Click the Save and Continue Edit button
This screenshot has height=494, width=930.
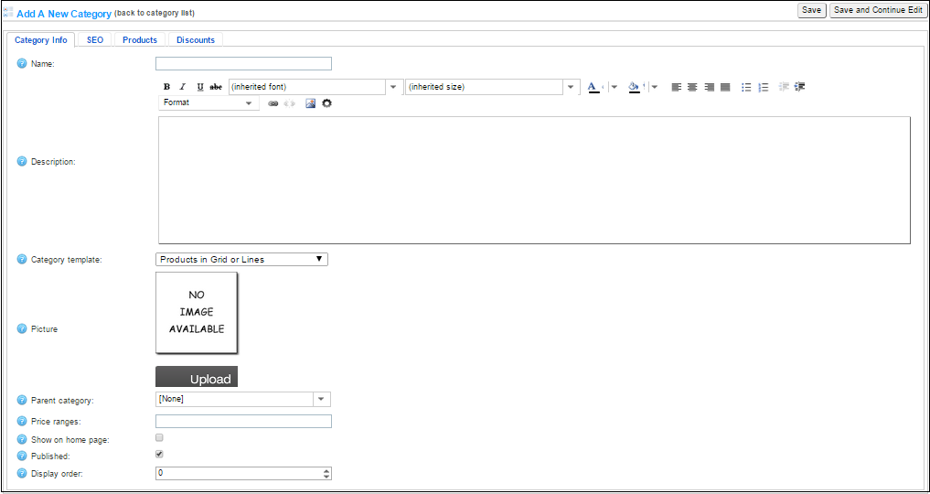click(x=878, y=10)
